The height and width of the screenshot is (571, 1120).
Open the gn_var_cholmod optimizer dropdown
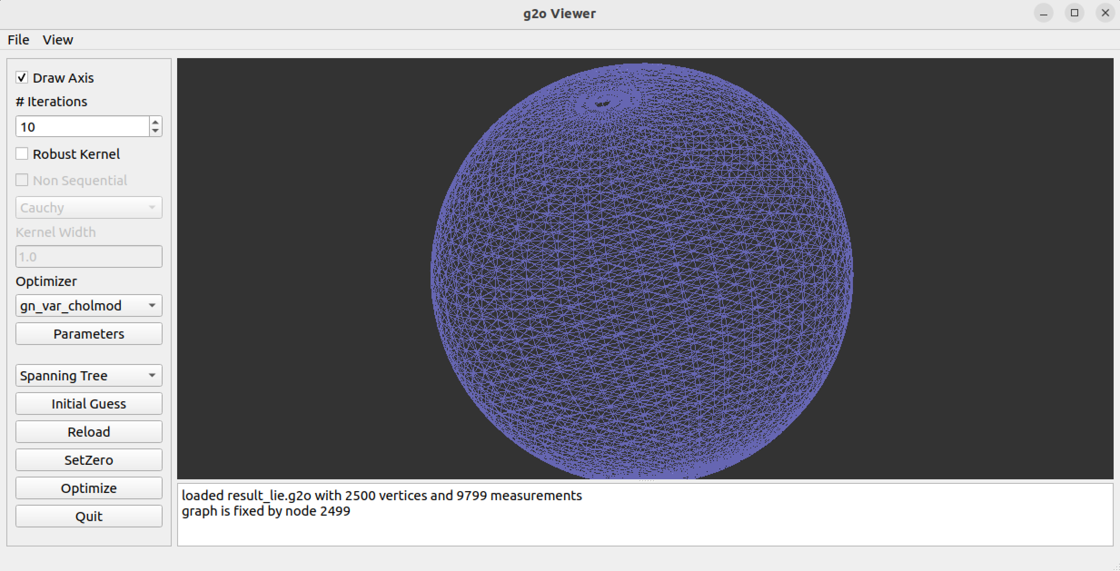click(89, 305)
